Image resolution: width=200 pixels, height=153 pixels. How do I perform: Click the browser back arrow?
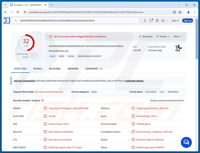tap(6, 12)
